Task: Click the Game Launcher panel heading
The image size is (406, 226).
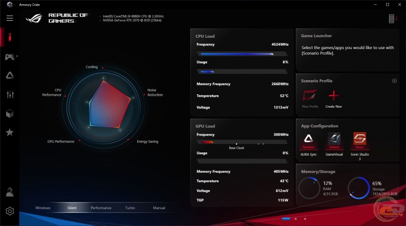Action: 316,36
